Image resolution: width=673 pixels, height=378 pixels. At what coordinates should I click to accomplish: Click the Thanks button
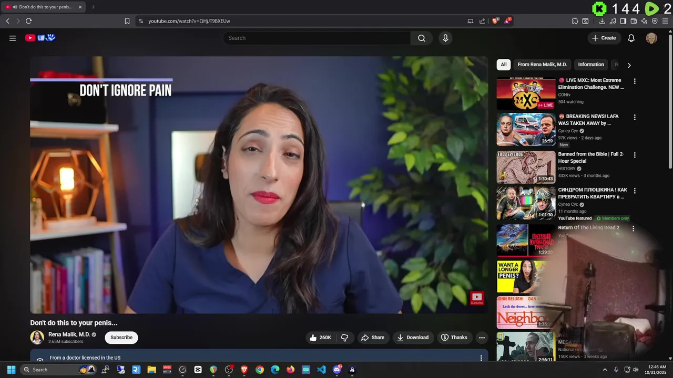click(454, 338)
